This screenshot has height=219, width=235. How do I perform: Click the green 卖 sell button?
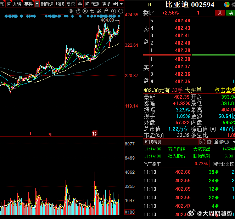pos(231,13)
